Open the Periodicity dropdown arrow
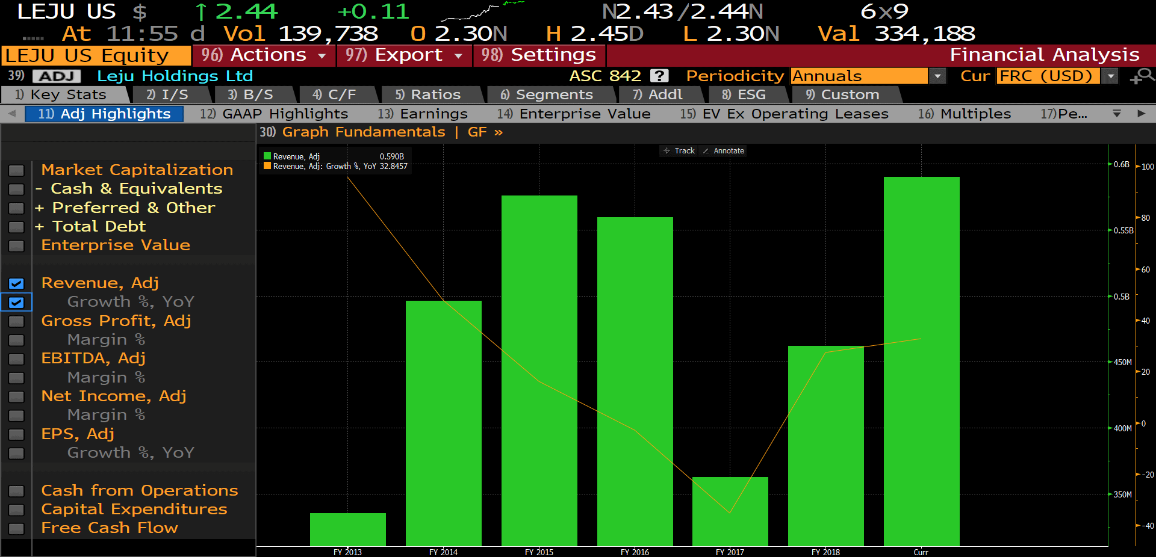 point(937,76)
